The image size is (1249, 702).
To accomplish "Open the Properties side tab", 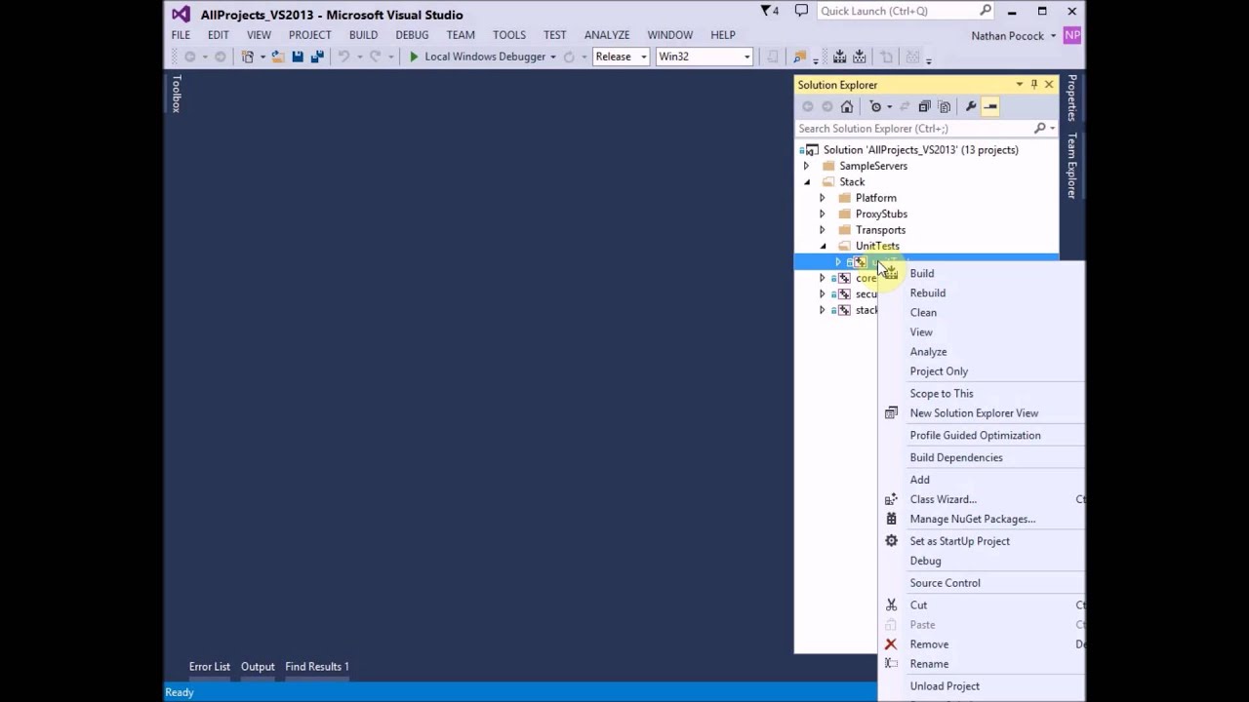I will tap(1071, 97).
